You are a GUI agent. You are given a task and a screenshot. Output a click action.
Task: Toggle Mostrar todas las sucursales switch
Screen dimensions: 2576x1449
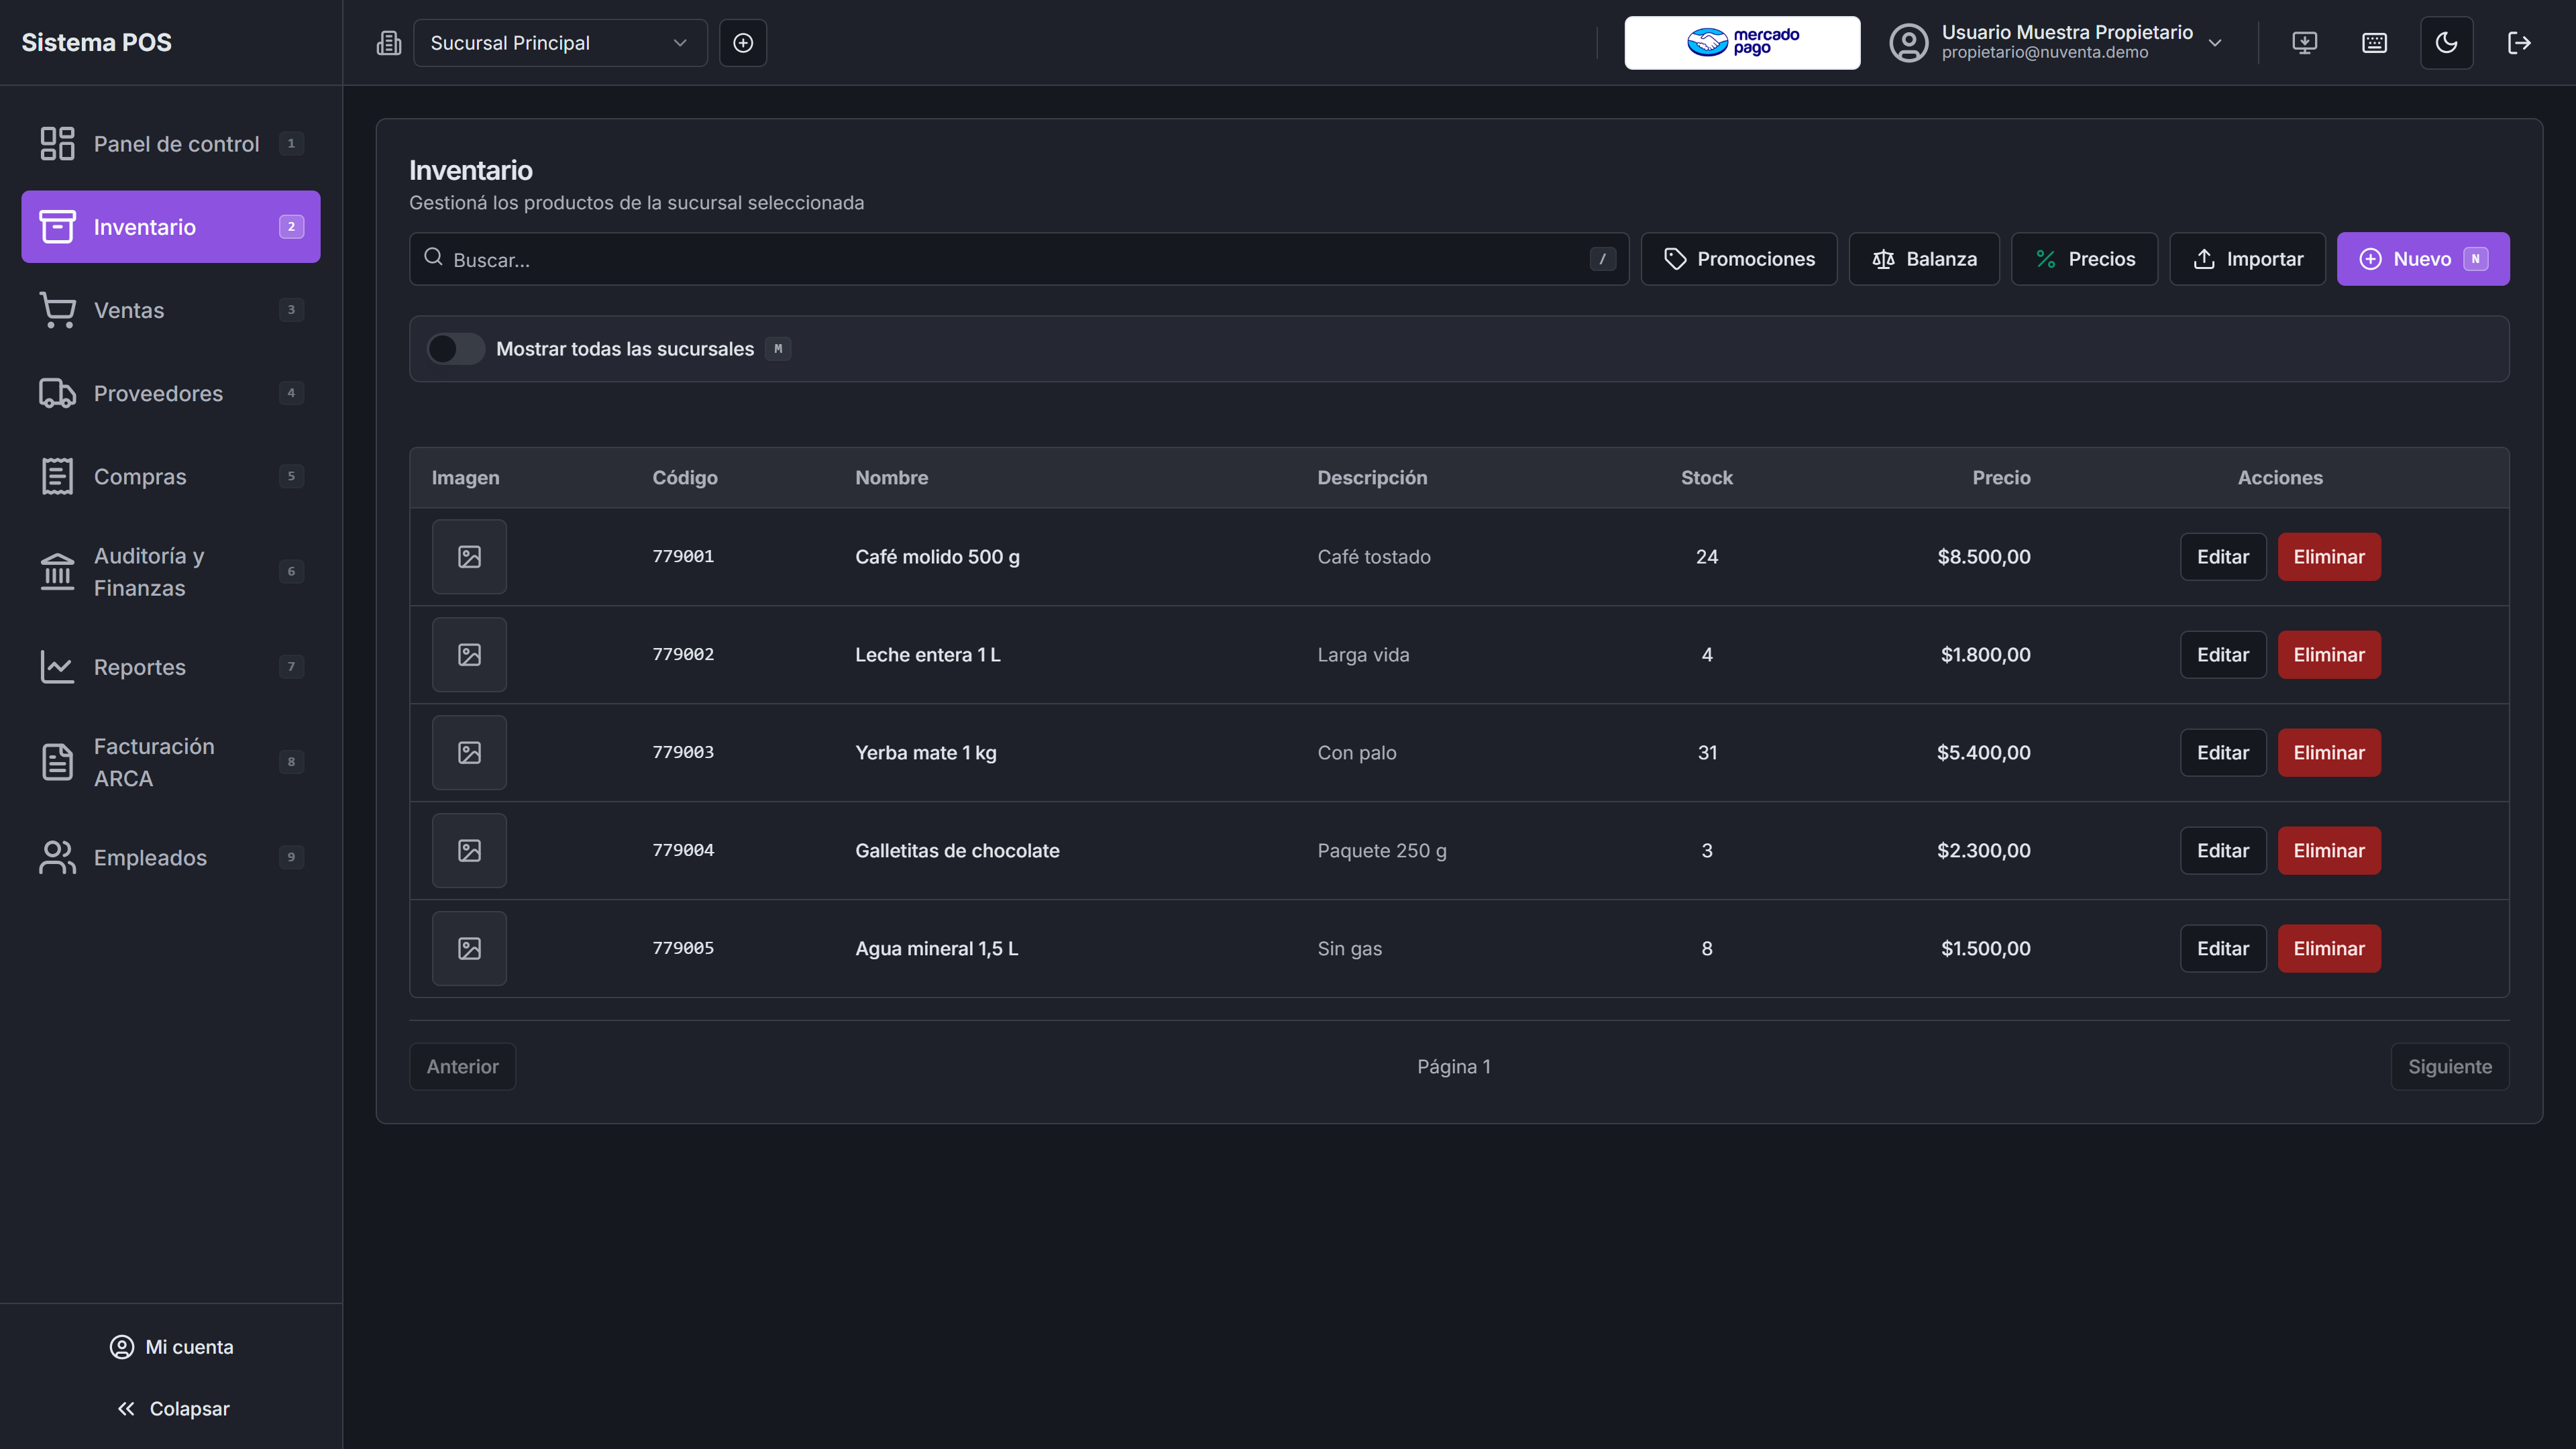click(455, 349)
